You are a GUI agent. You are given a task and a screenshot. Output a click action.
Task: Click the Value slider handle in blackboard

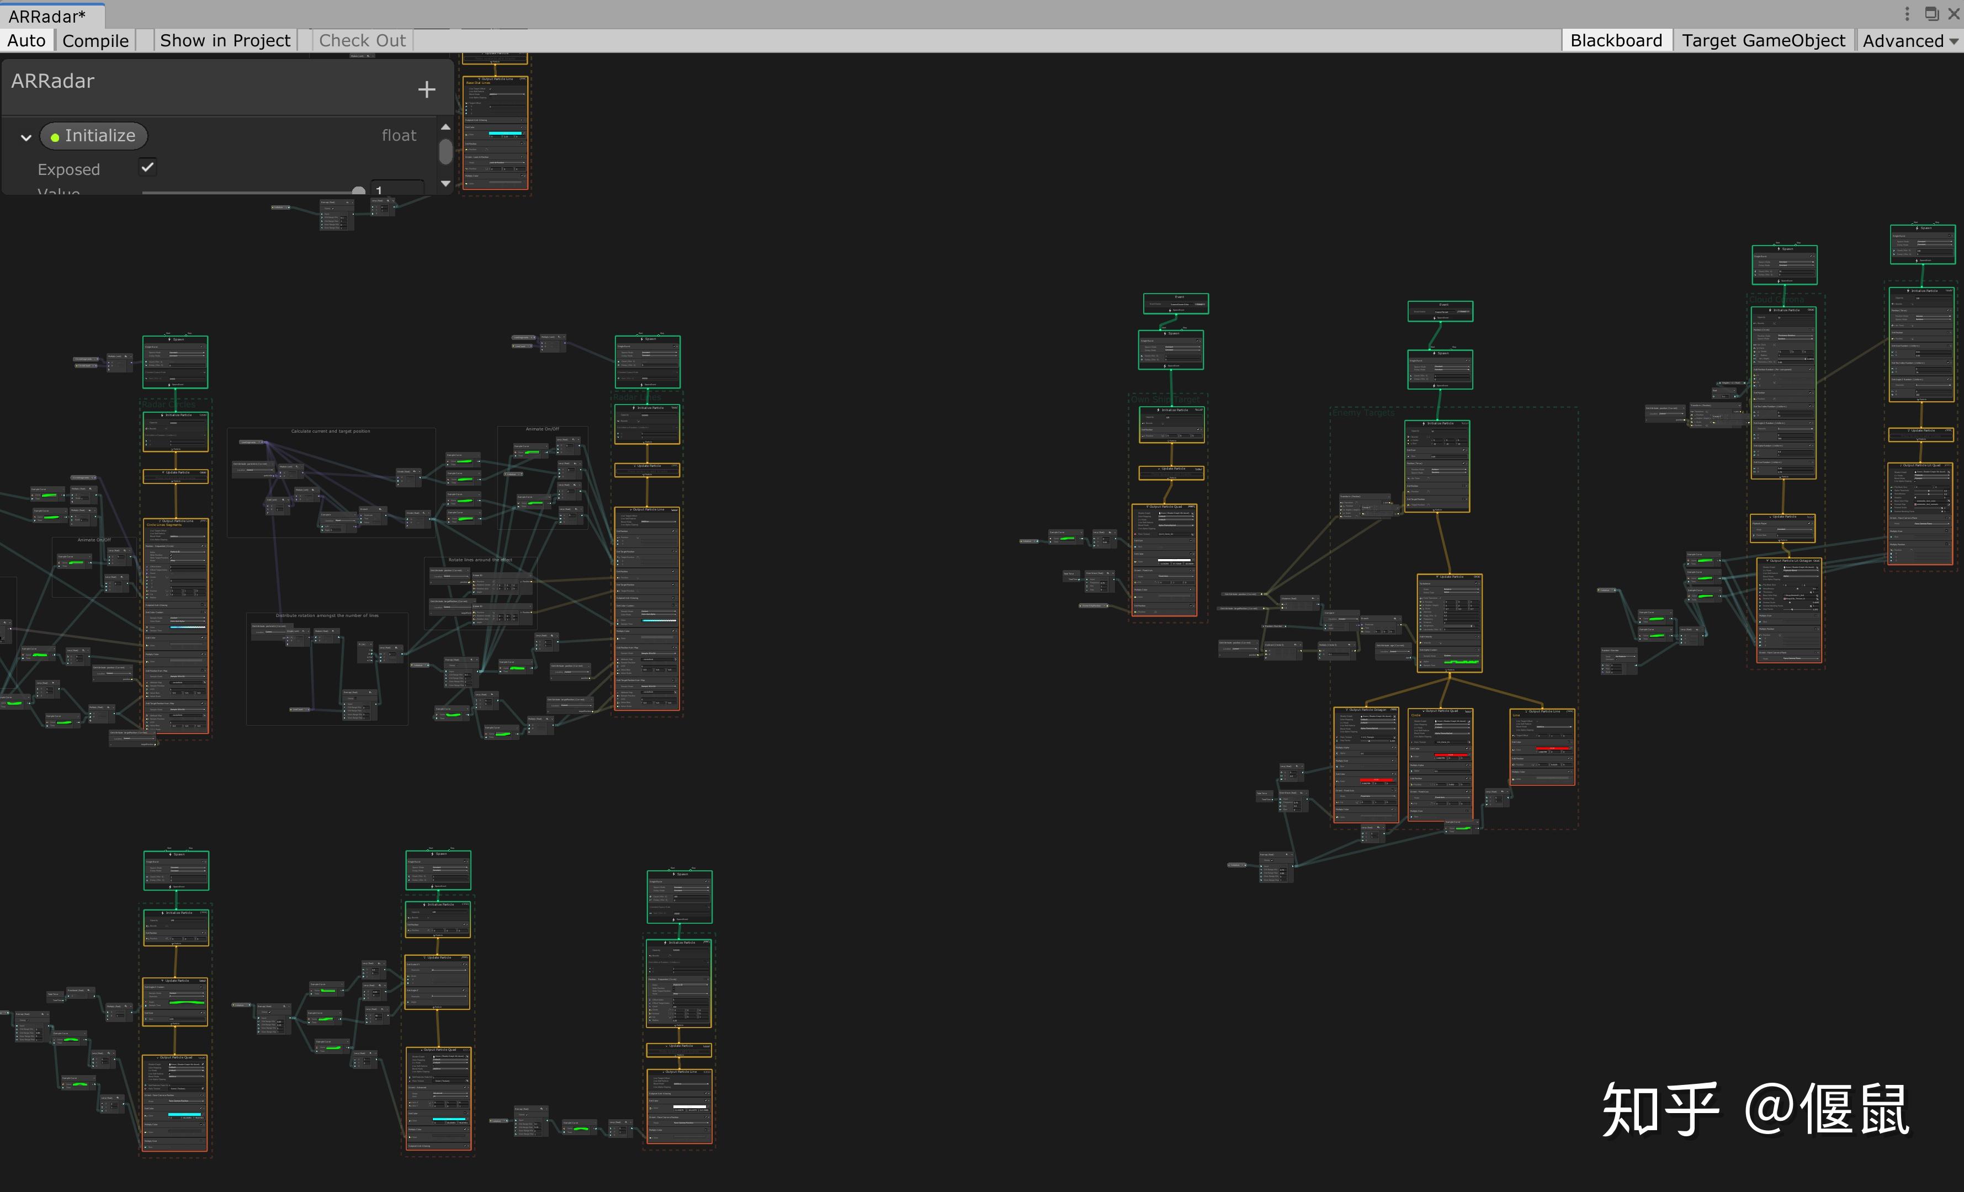[x=359, y=191]
